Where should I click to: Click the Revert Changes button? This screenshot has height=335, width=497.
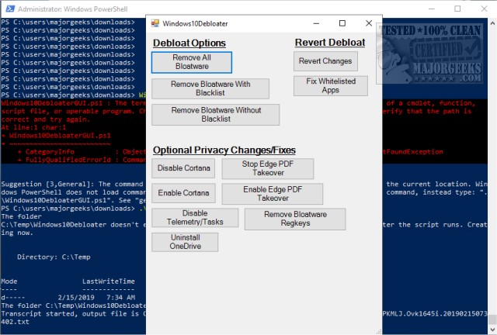[325, 61]
